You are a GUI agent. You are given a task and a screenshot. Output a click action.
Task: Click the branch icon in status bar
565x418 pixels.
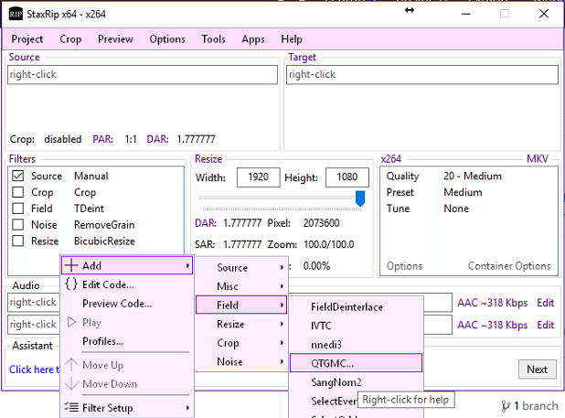pos(506,406)
